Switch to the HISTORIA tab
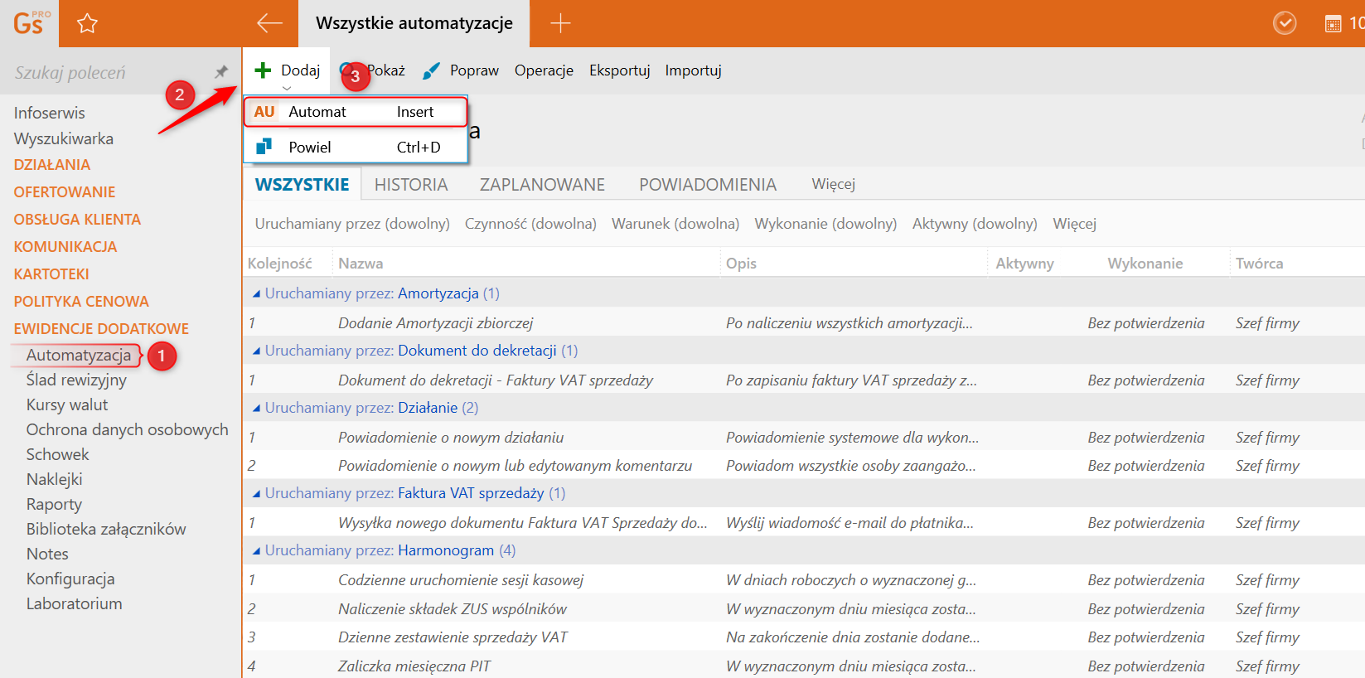 point(410,185)
